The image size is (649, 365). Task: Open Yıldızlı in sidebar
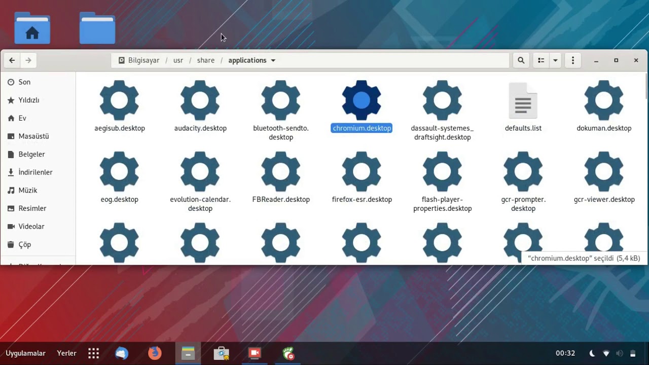click(x=38, y=100)
